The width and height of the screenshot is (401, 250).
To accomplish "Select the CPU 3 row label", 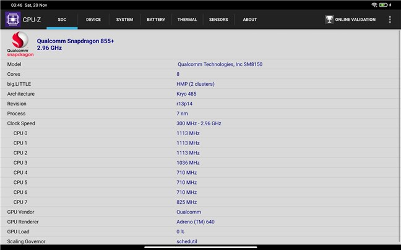I will [x=20, y=163].
